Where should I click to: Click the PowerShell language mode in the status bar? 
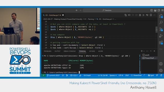pyautogui.click(x=136, y=75)
